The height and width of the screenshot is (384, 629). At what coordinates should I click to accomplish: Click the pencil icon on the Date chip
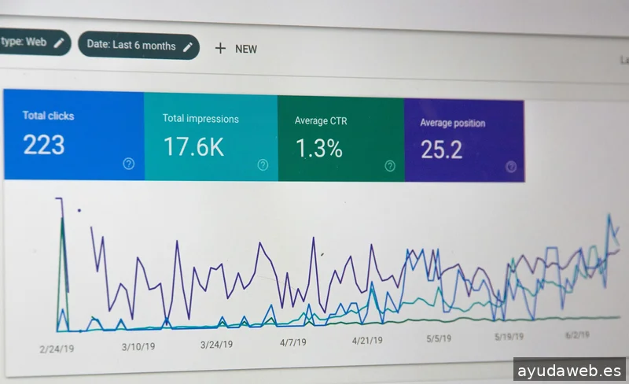pos(187,46)
